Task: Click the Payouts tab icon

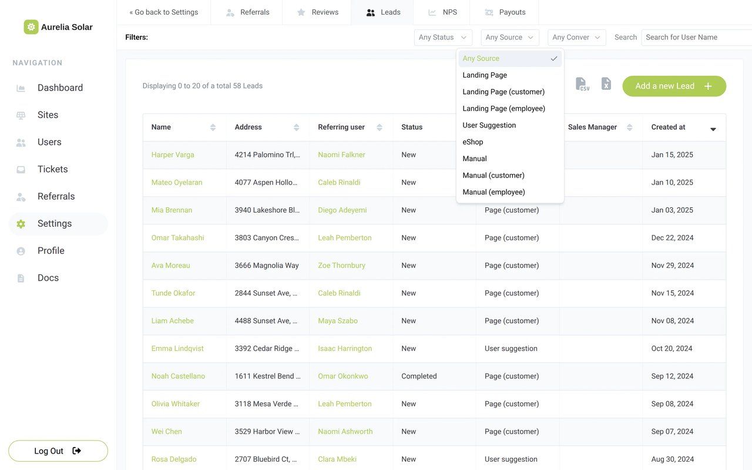Action: click(x=489, y=12)
